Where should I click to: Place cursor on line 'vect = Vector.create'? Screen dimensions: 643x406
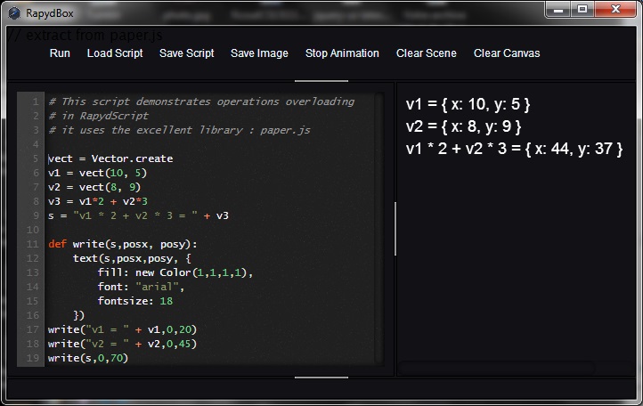(110, 158)
